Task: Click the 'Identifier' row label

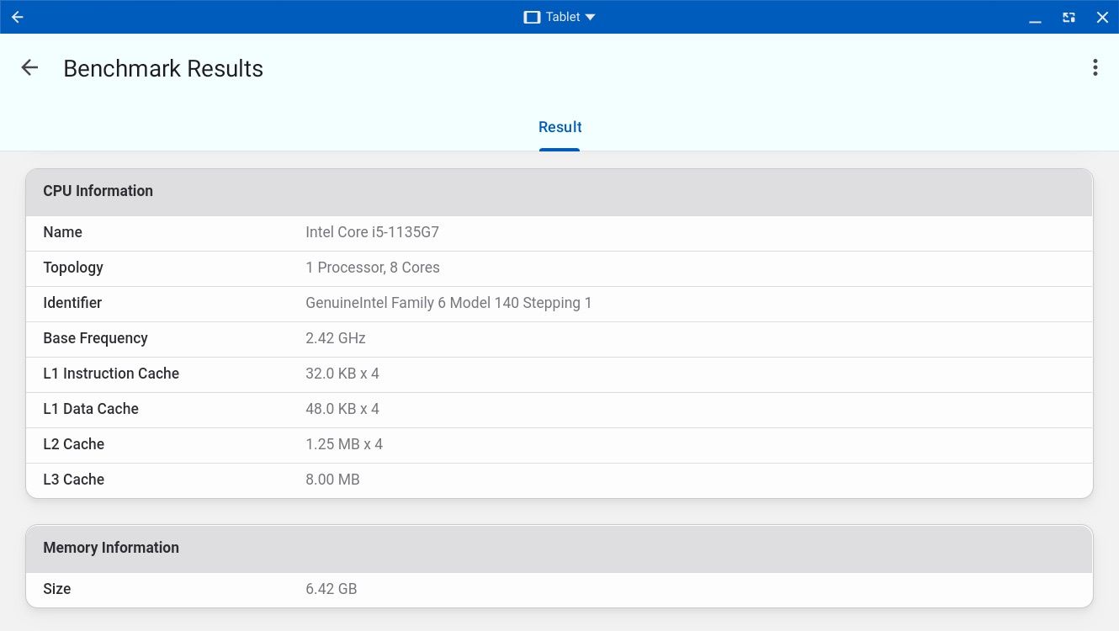Action: (x=72, y=303)
